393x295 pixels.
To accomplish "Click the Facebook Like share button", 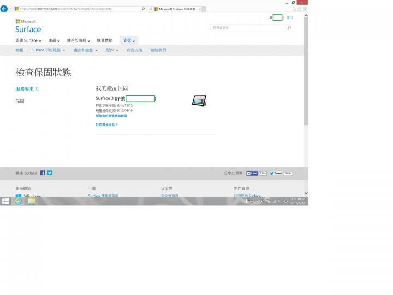I will click(x=252, y=173).
